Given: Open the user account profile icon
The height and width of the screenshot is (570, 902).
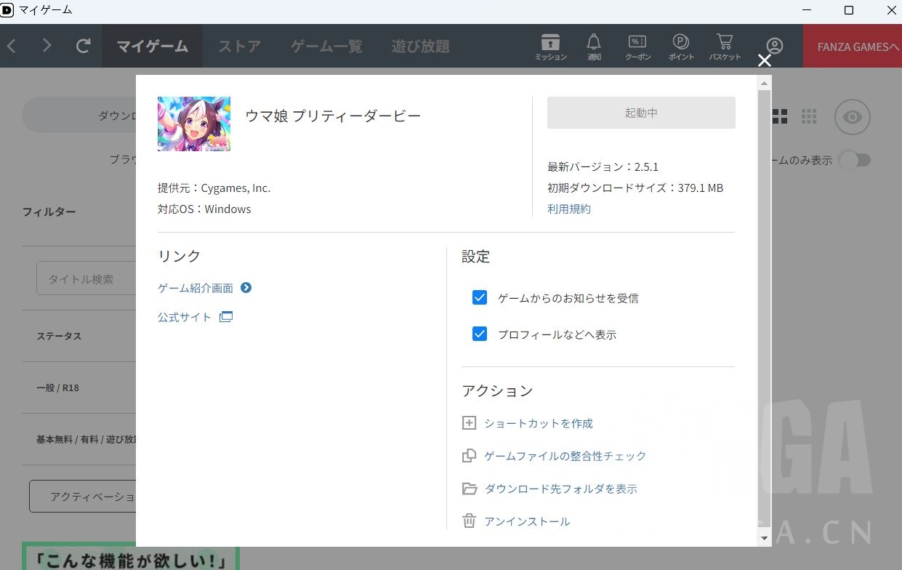Looking at the screenshot, I should 775,46.
